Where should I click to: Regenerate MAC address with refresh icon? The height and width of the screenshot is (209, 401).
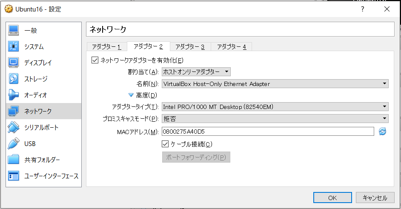pyautogui.click(x=382, y=132)
